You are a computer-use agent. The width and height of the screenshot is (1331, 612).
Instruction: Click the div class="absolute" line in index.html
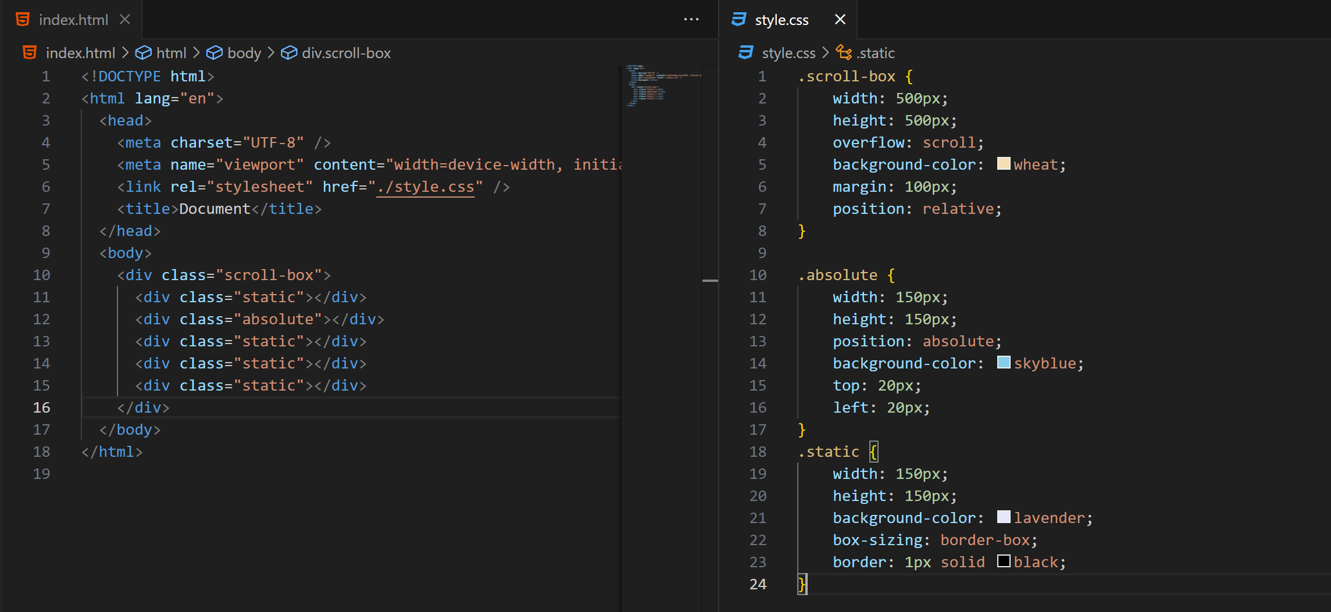point(259,319)
